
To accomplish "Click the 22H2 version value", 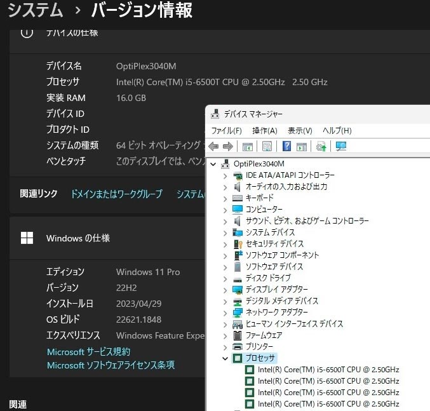I will pos(126,288).
